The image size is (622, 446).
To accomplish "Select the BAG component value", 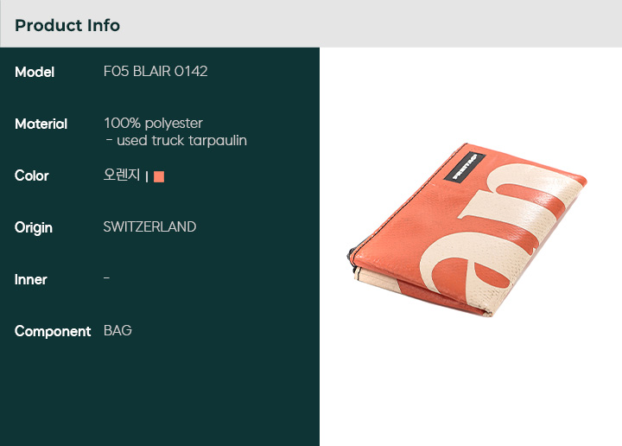I will 117,330.
